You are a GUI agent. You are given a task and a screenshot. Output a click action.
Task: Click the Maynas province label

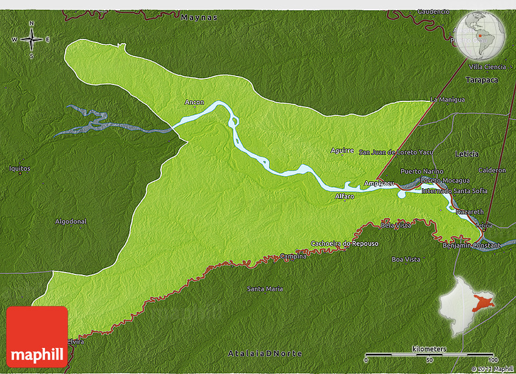coord(199,18)
